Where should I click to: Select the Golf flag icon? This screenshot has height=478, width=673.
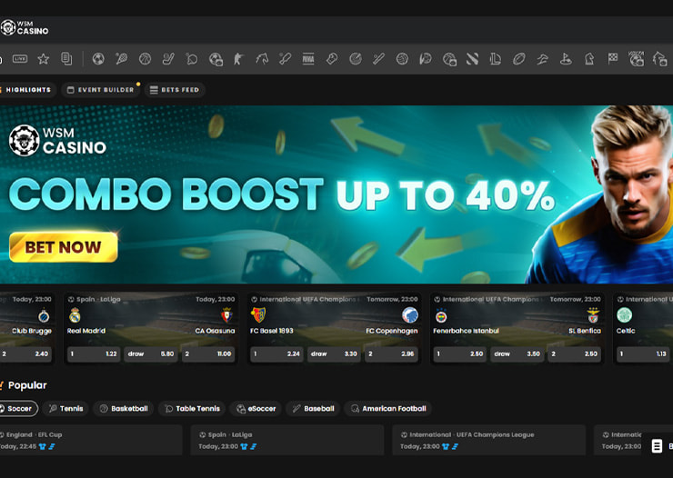tap(566, 59)
